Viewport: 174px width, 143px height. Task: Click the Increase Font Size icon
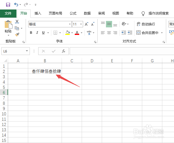tap(86, 24)
